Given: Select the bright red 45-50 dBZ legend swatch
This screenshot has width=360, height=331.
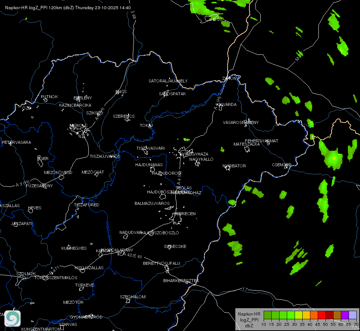Looking at the screenshot, I should [322, 315].
